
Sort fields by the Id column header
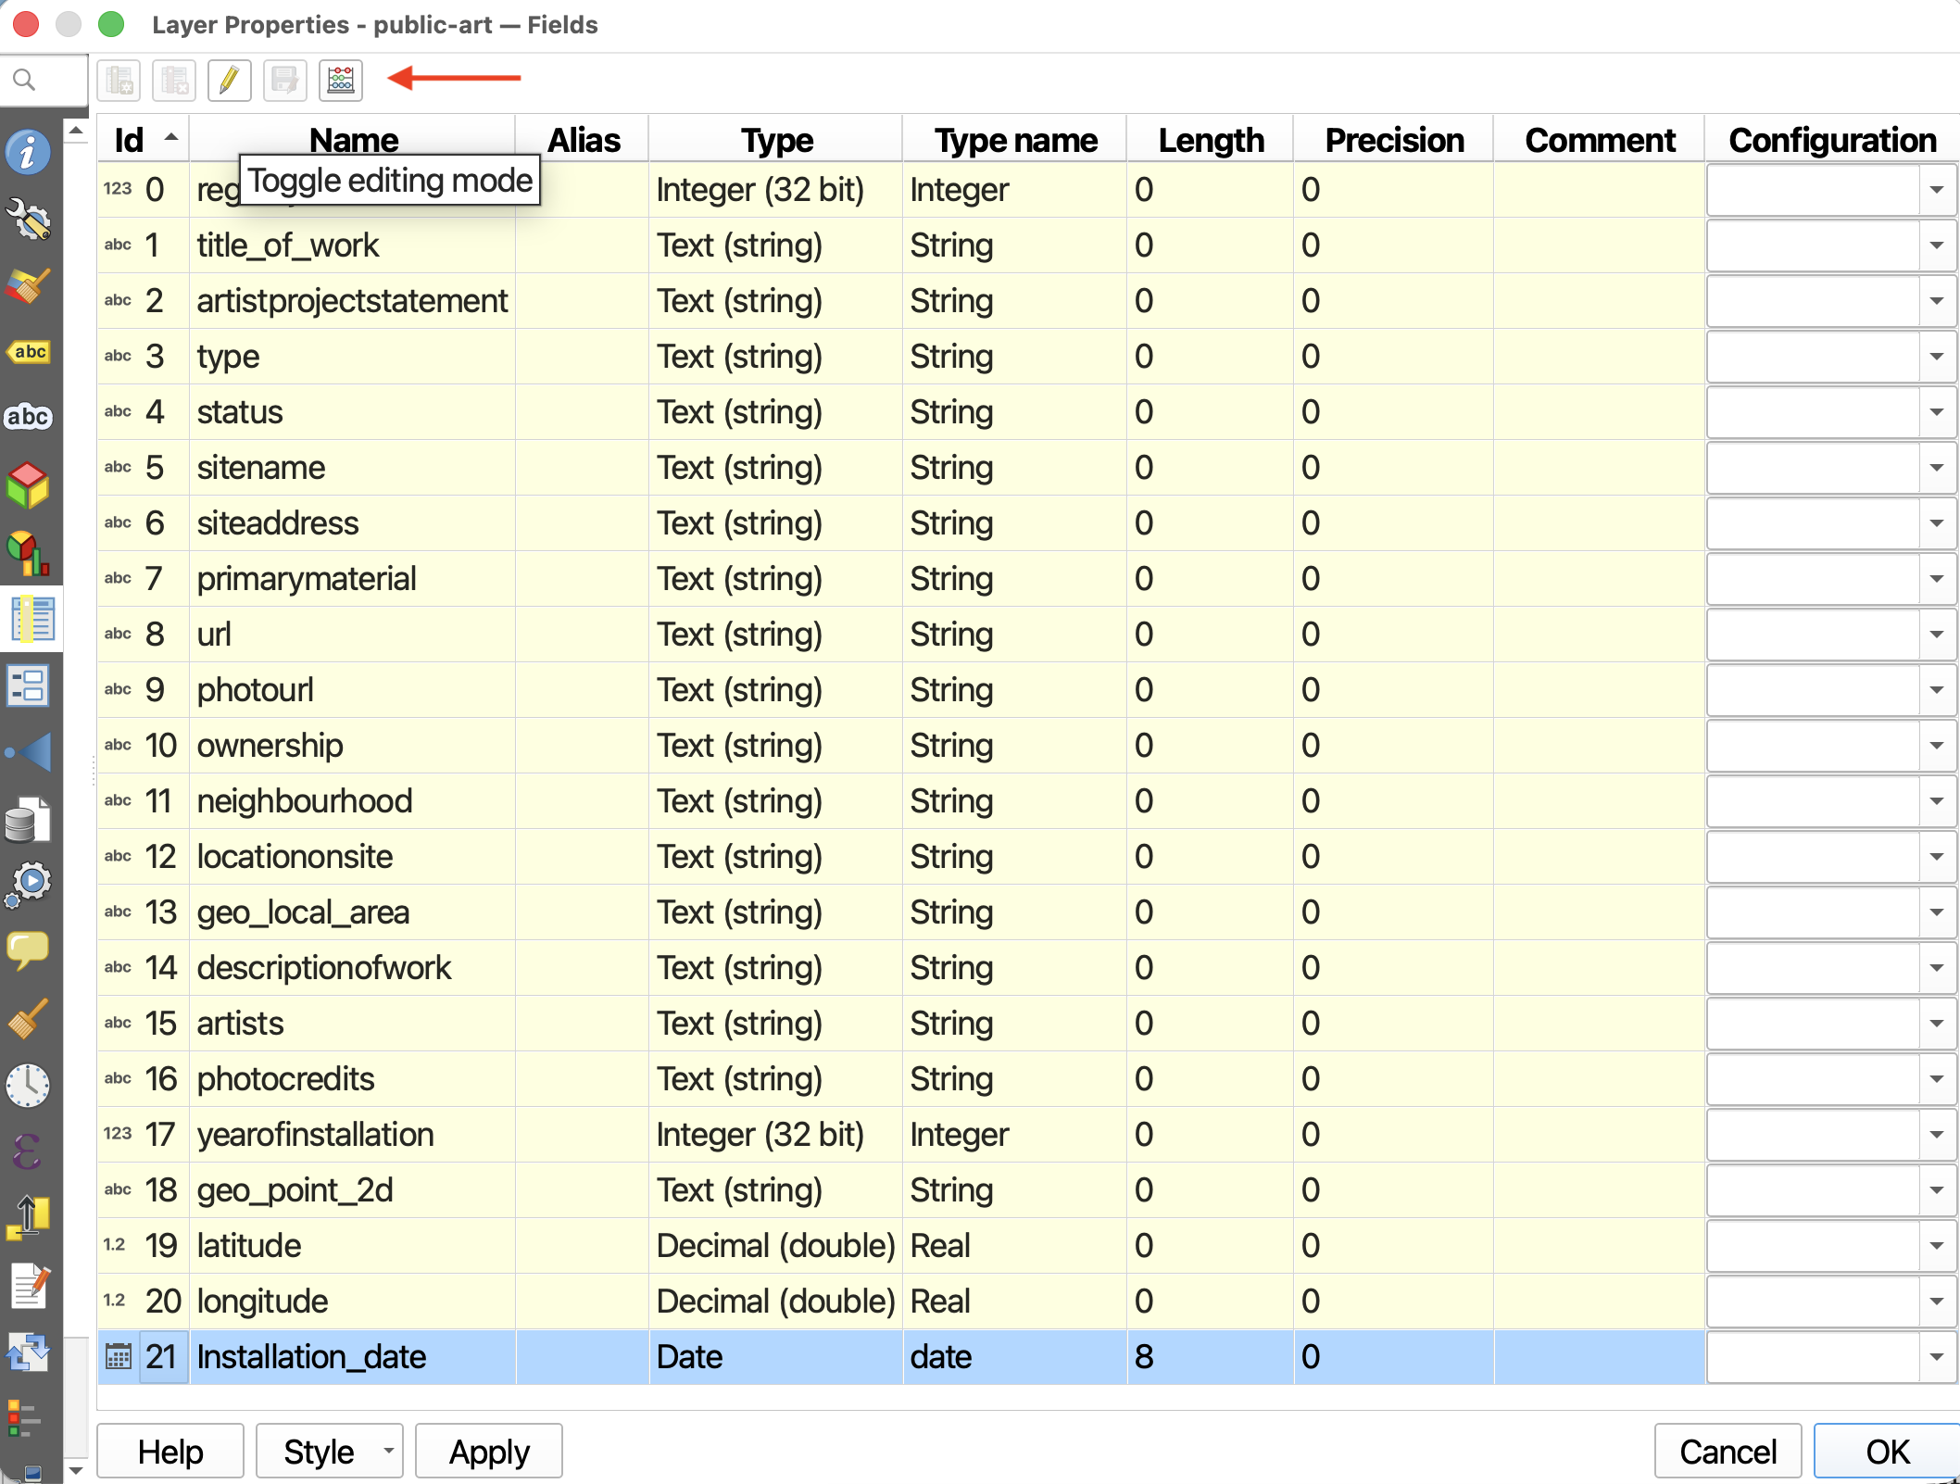[144, 140]
